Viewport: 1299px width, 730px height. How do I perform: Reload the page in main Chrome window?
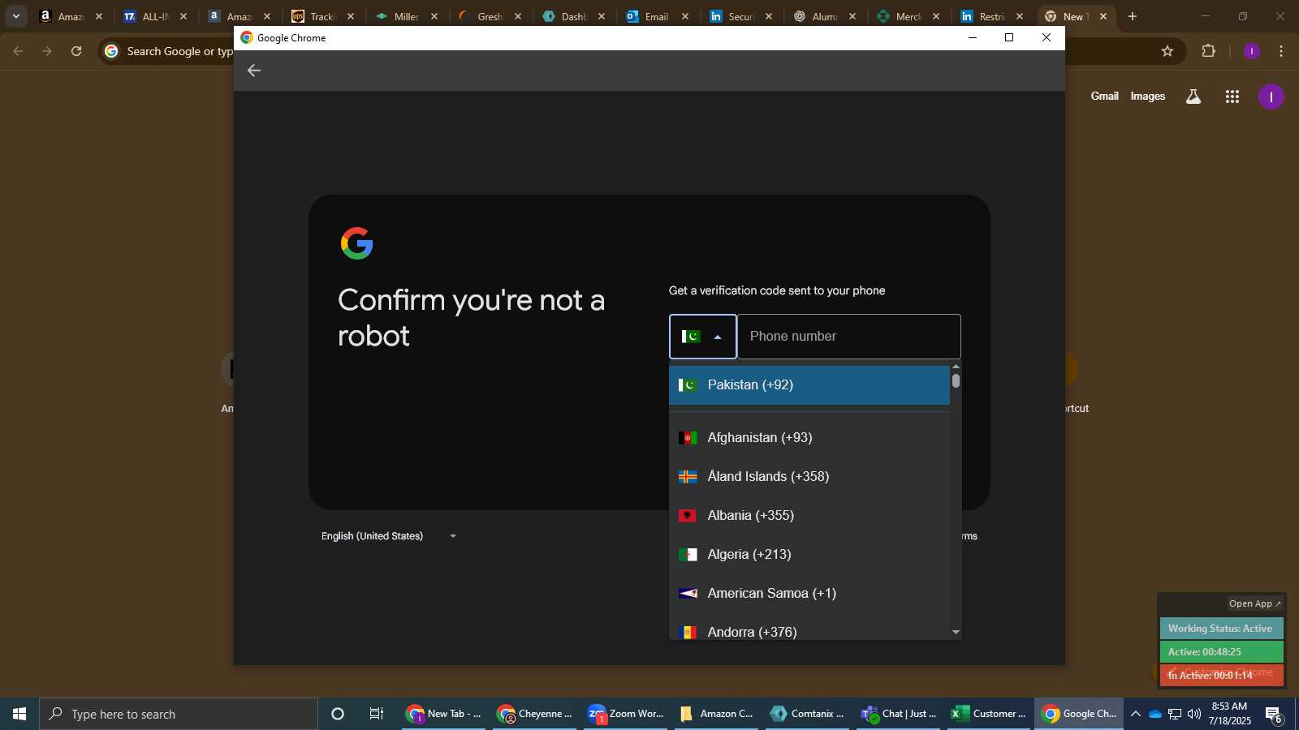[x=76, y=51]
